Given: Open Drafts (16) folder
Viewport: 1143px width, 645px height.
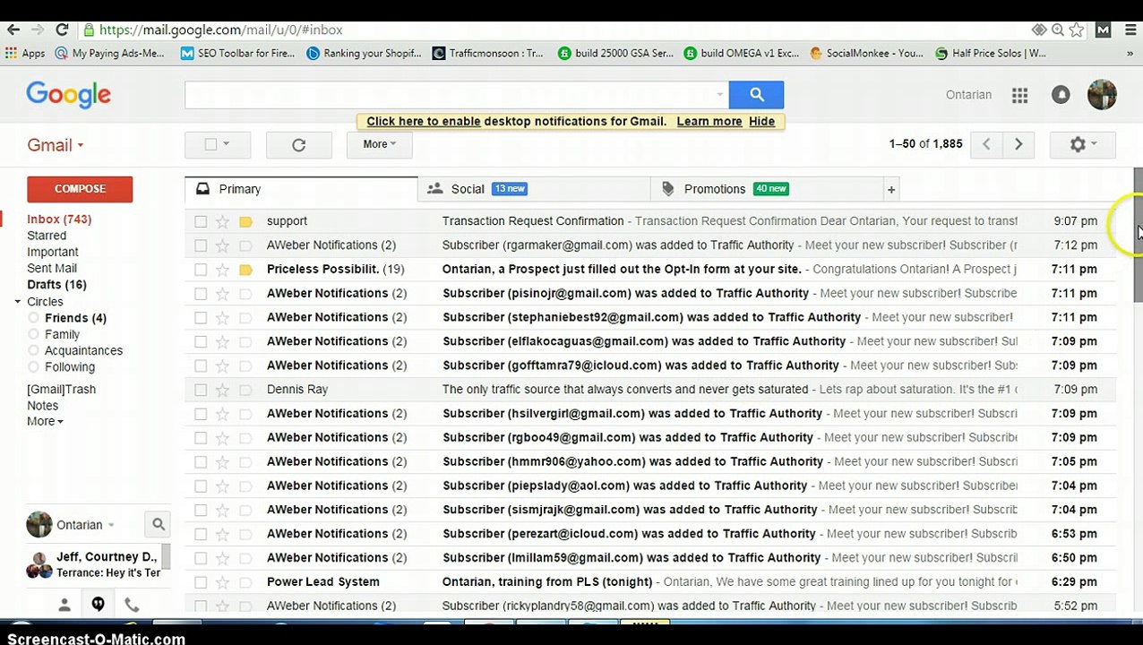Looking at the screenshot, I should [x=56, y=285].
